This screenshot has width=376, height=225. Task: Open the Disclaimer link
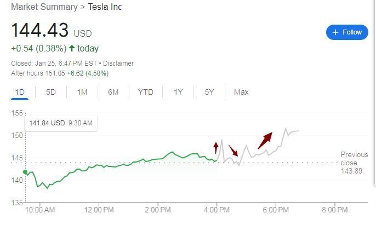pyautogui.click(x=118, y=63)
